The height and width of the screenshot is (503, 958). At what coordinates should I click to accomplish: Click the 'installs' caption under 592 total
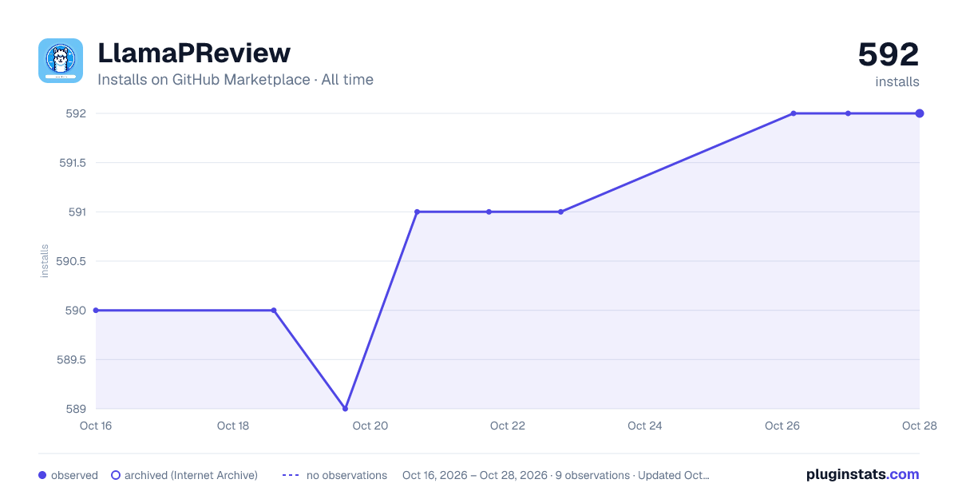897,81
